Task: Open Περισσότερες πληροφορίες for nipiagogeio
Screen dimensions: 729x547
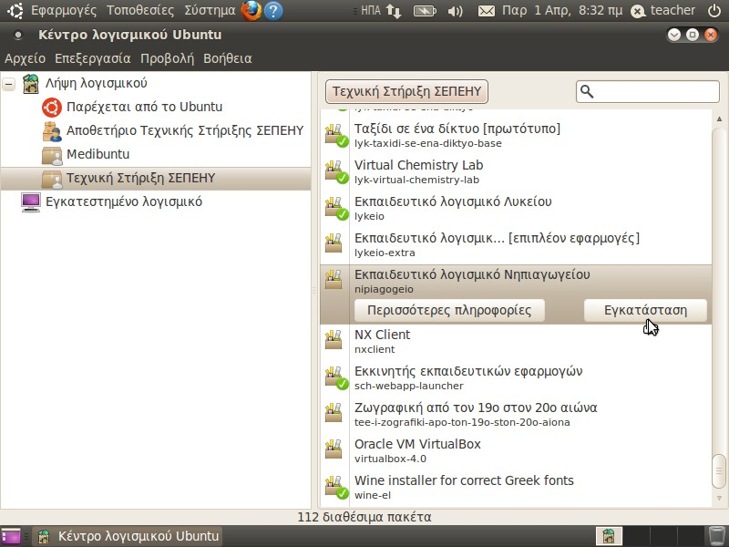Action: coord(449,310)
